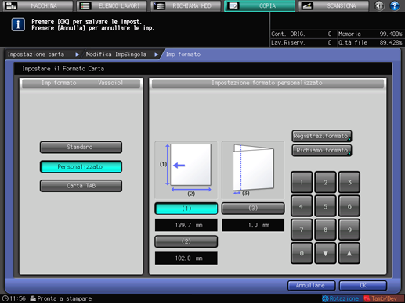Open help with question mark icon
Image resolution: width=405 pixels, height=303 pixels.
tap(395, 5)
